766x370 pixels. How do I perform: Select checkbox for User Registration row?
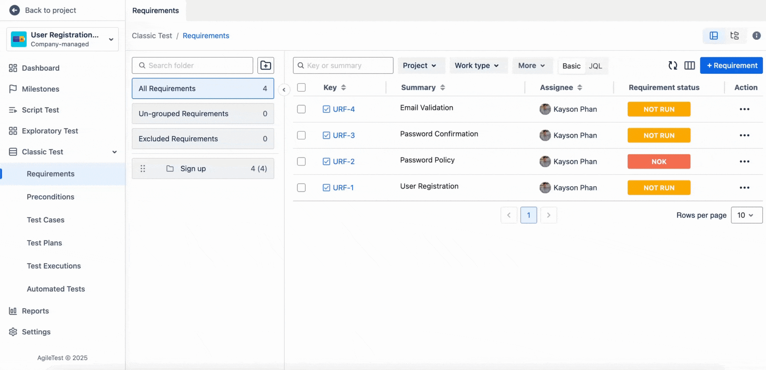301,188
